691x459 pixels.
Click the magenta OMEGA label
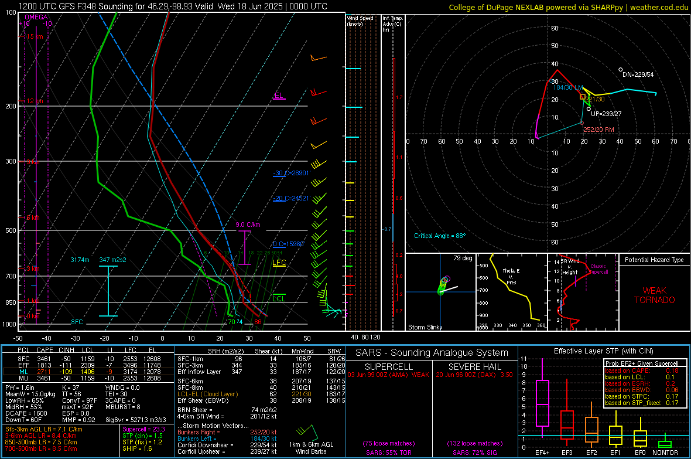coord(36,17)
